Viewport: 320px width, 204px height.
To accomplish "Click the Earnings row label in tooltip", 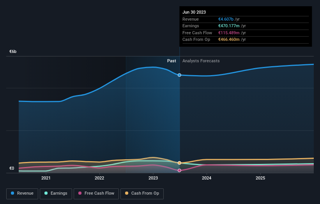I will point(191,26).
